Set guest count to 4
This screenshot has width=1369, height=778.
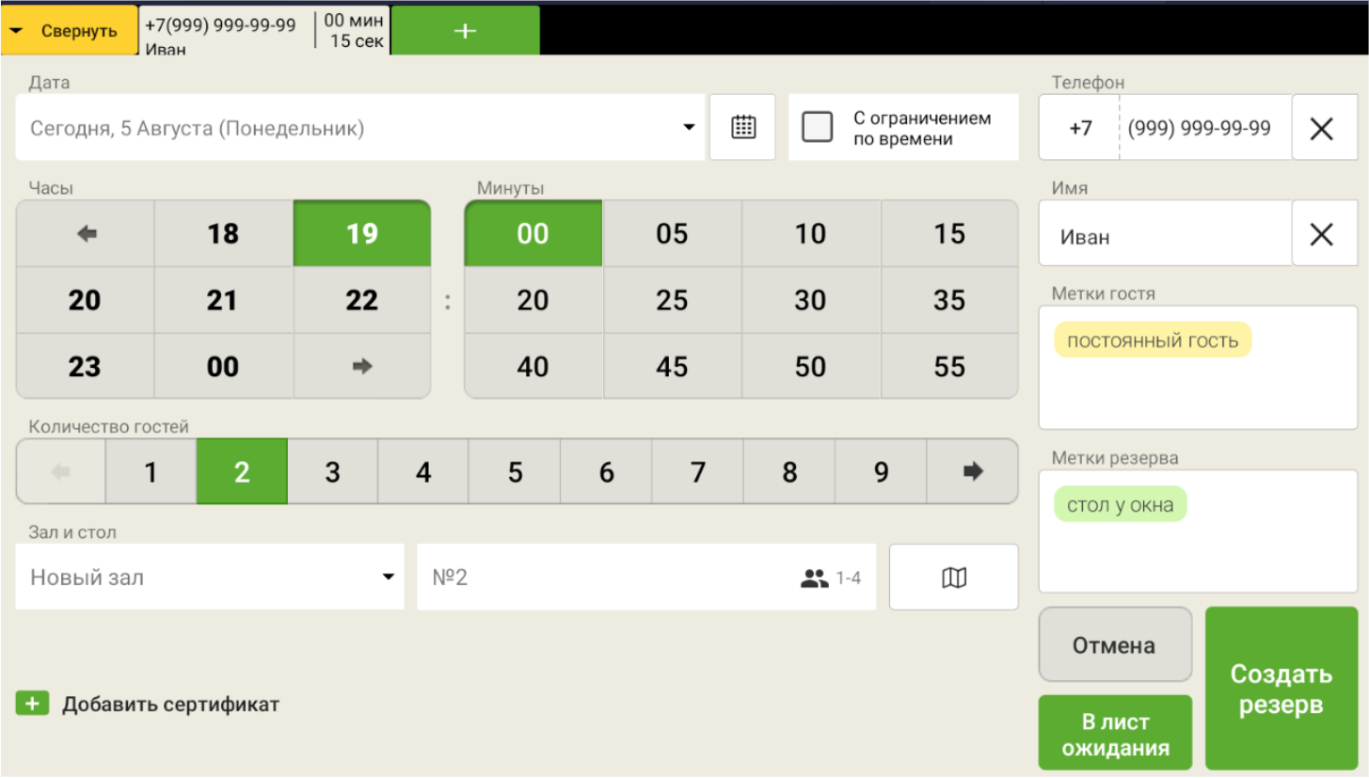pos(423,472)
